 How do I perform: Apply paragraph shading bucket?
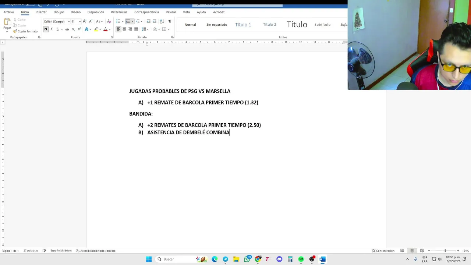(155, 29)
